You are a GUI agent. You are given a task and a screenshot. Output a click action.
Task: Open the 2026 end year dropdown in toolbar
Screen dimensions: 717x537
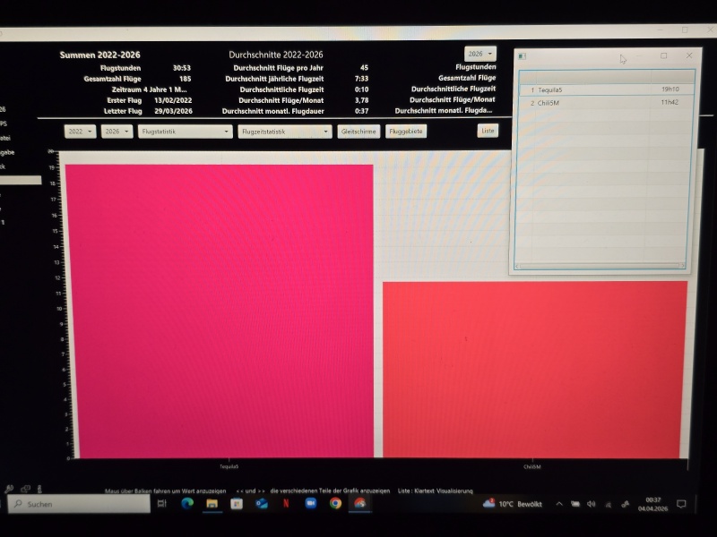click(x=117, y=132)
